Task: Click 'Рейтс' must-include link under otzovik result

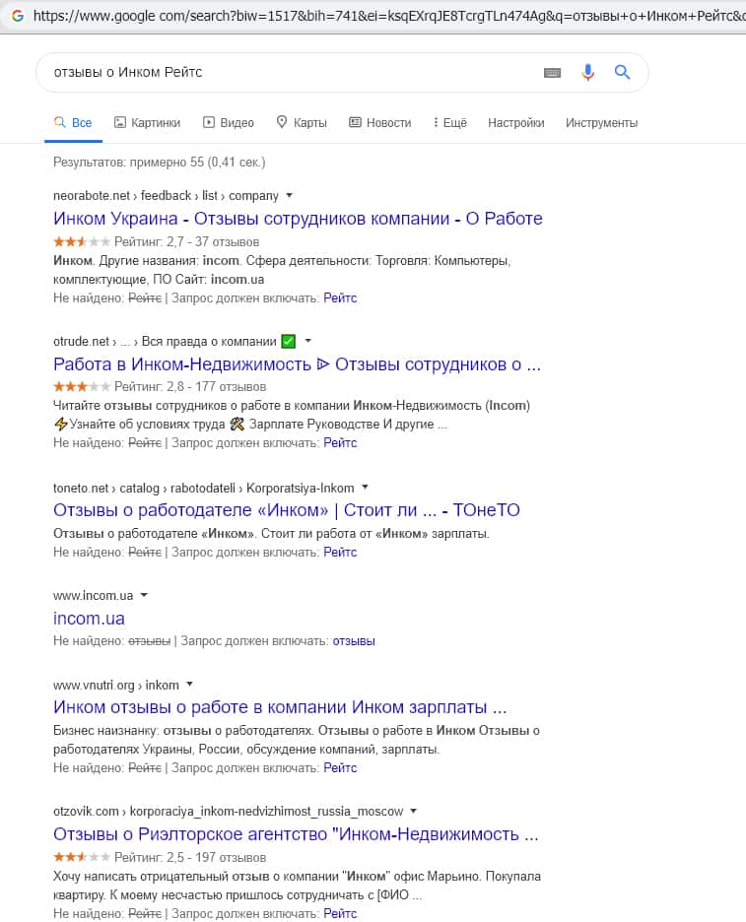Action: pos(340,914)
